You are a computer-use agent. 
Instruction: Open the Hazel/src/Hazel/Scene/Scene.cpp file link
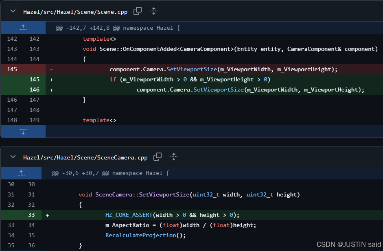(75, 12)
